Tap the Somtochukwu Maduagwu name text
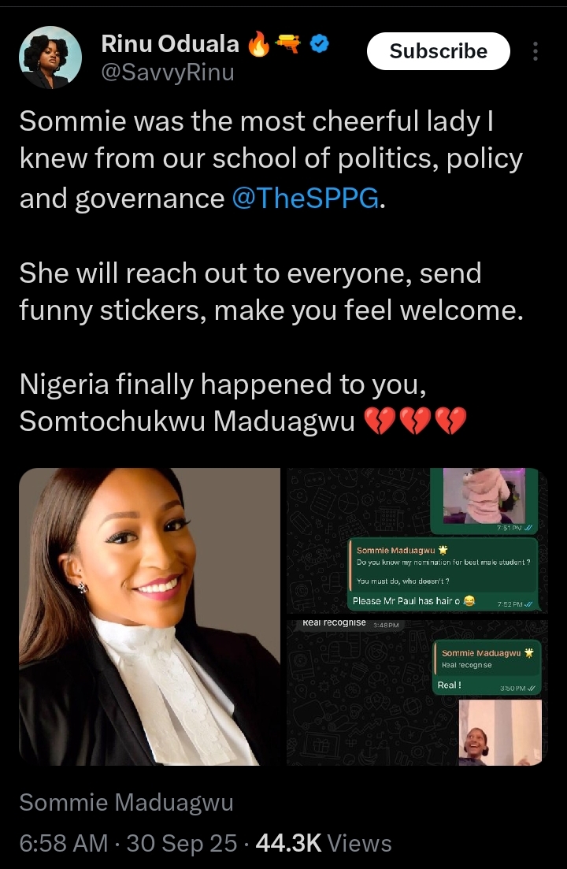The height and width of the screenshot is (869, 567). tap(187, 421)
